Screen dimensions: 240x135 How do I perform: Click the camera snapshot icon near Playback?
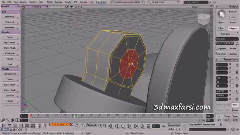tap(83, 126)
